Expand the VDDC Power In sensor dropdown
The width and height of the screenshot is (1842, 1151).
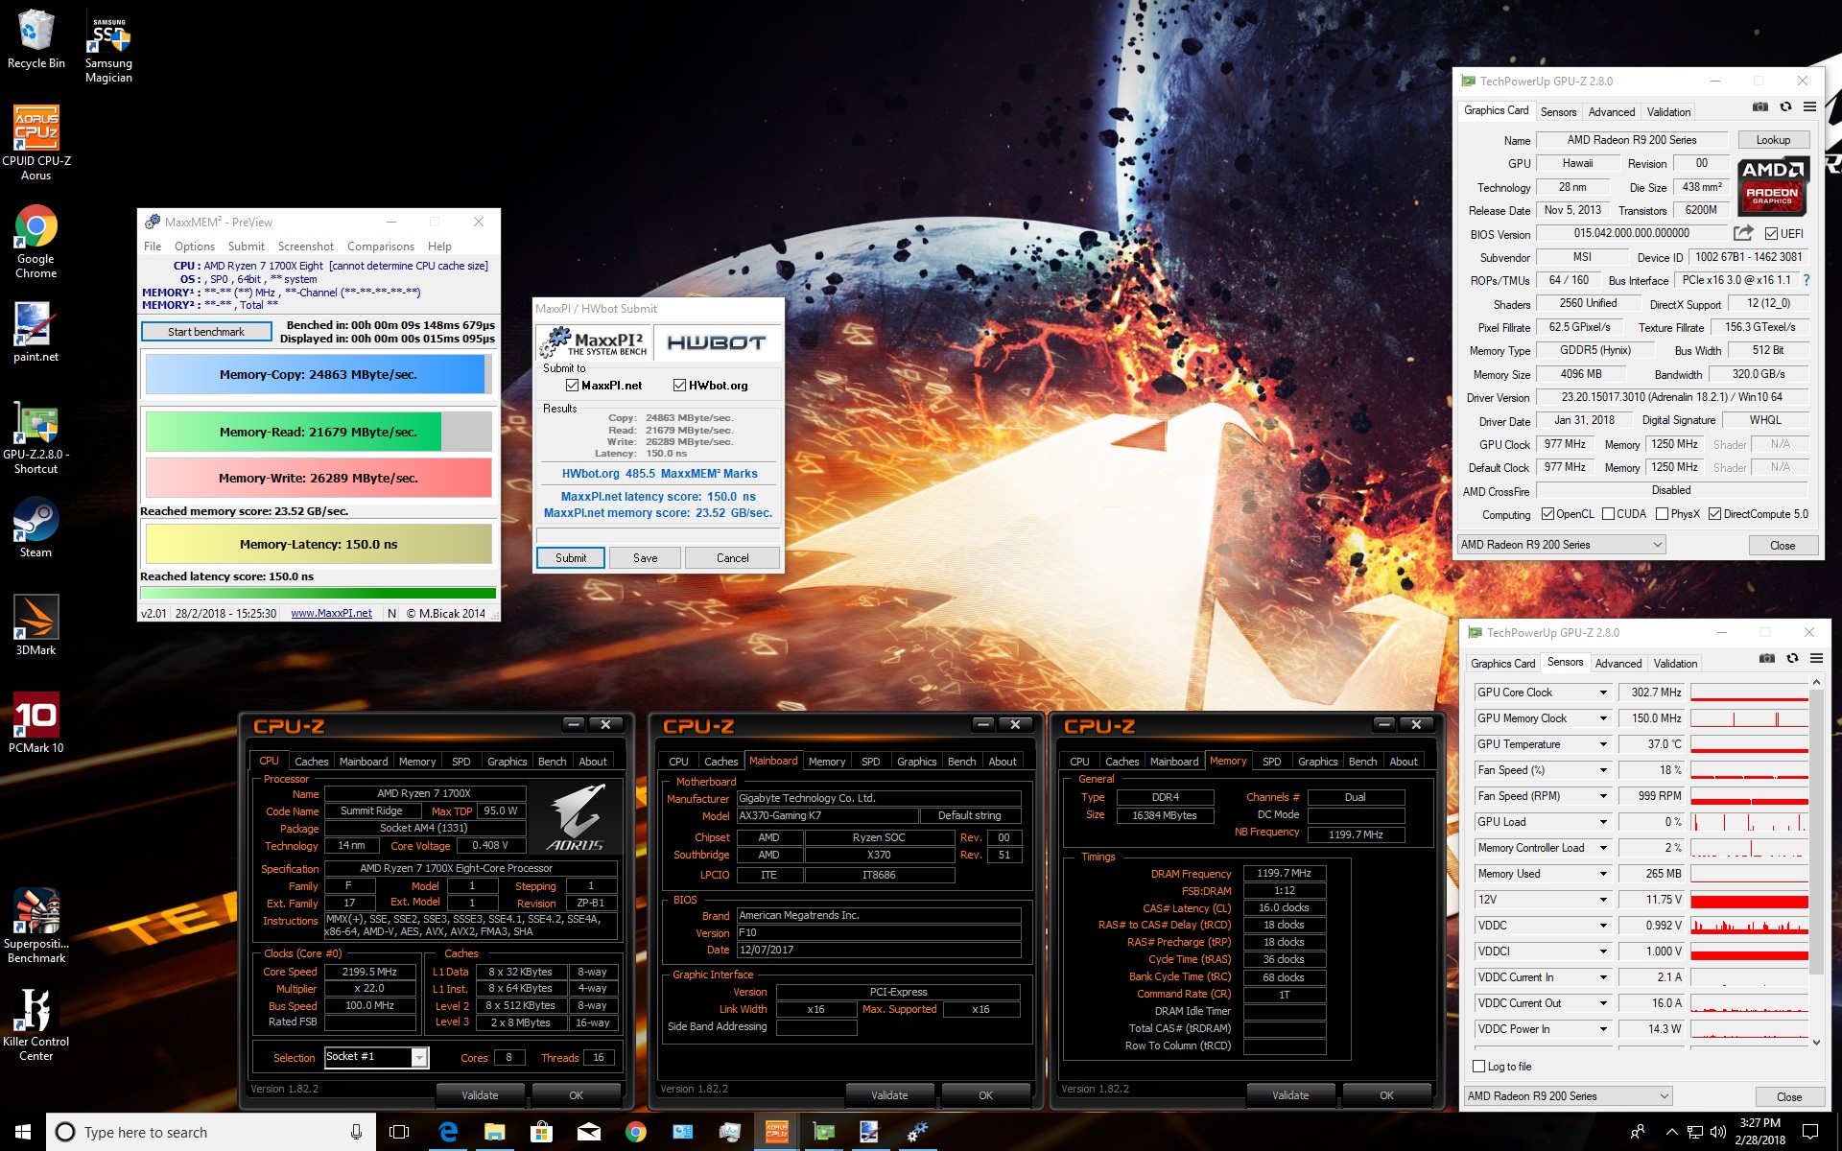point(1602,1029)
